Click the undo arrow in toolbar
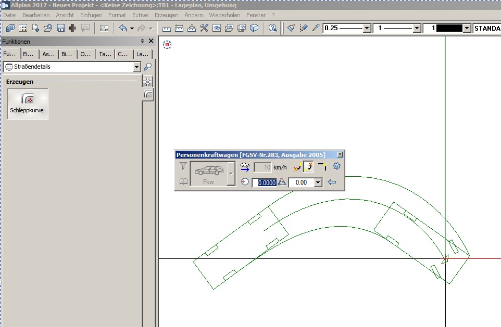The height and width of the screenshot is (327, 501). 123,28
